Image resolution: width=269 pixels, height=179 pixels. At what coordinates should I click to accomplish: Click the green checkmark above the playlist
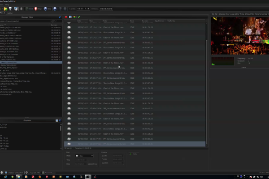tap(79, 17)
